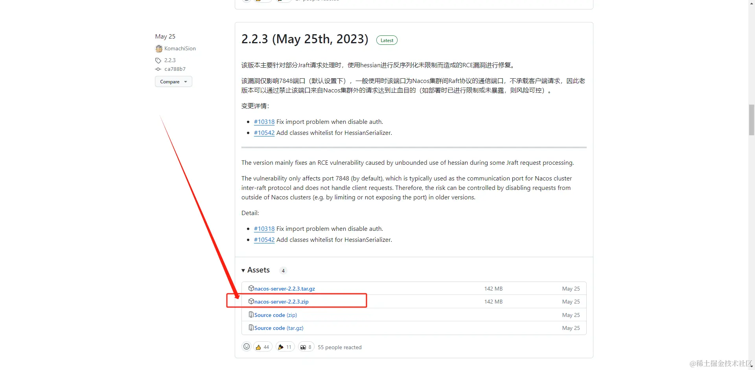Collapse the Assets section
The image size is (755, 370).
point(256,270)
